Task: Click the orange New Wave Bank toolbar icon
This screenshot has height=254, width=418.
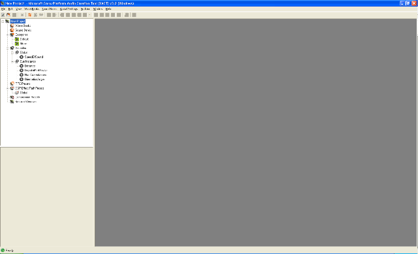Action: 29,15
